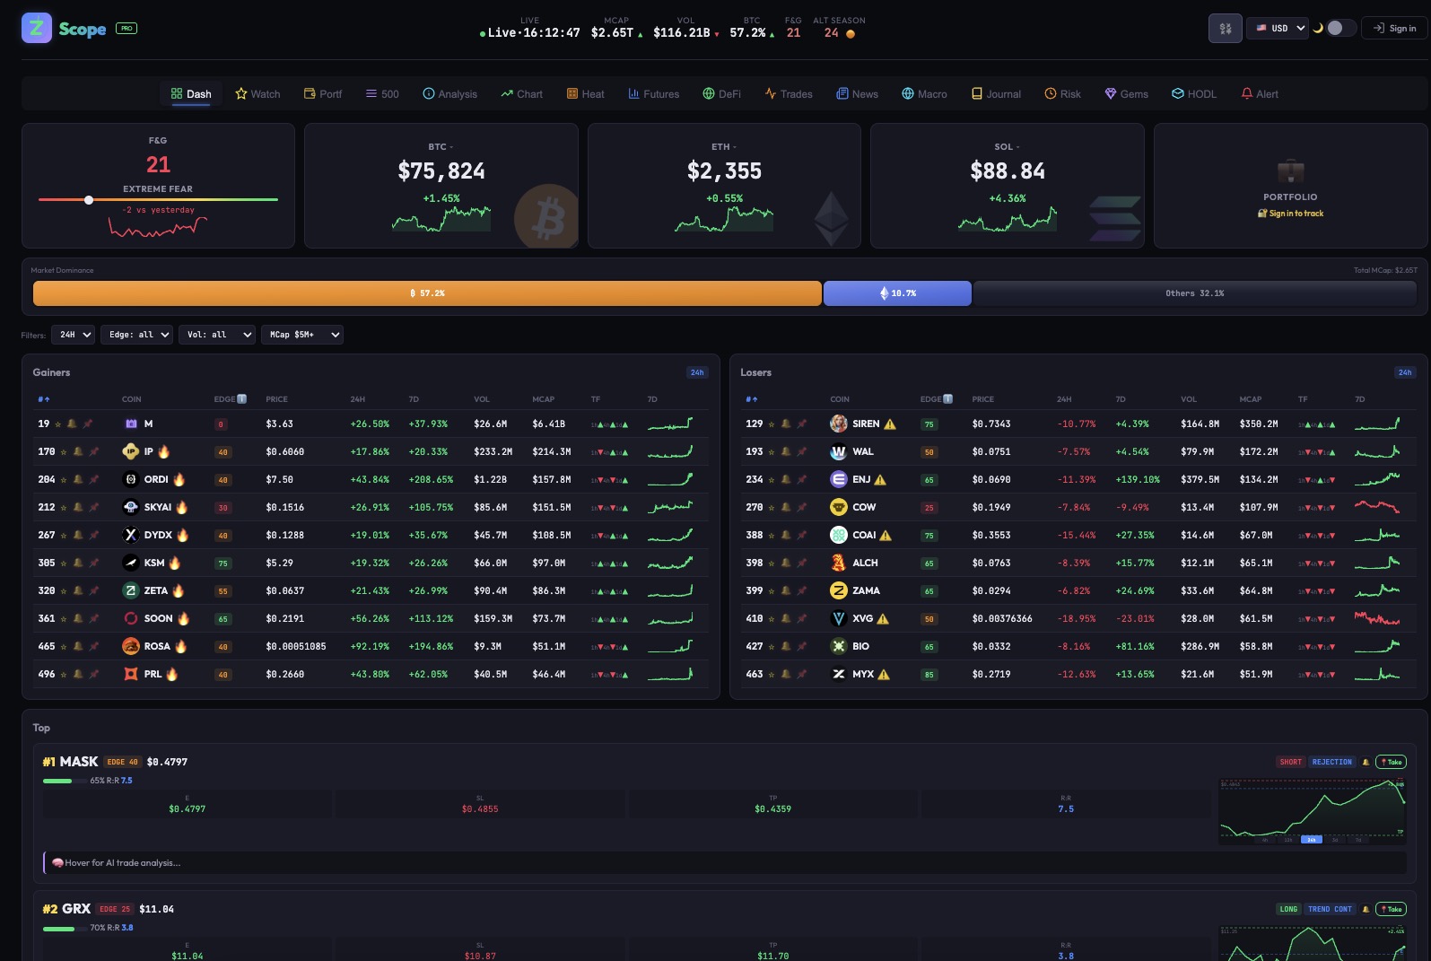Image resolution: width=1431 pixels, height=961 pixels.
Task: Click the bell icon on the MASK signal card
Action: click(1366, 762)
